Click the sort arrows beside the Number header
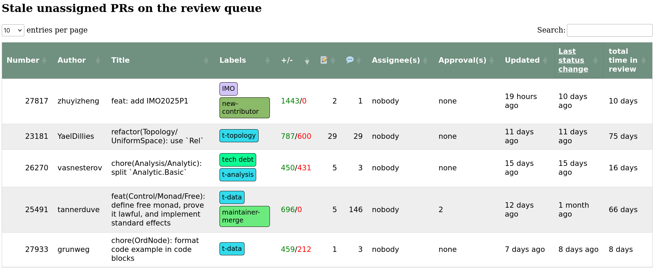This screenshot has width=654, height=268. (44, 61)
